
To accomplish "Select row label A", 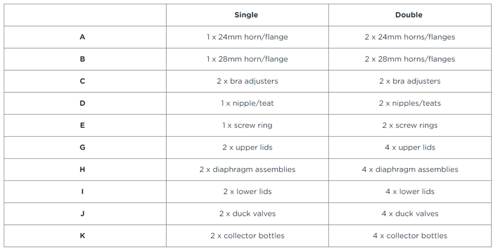I will [82, 37].
